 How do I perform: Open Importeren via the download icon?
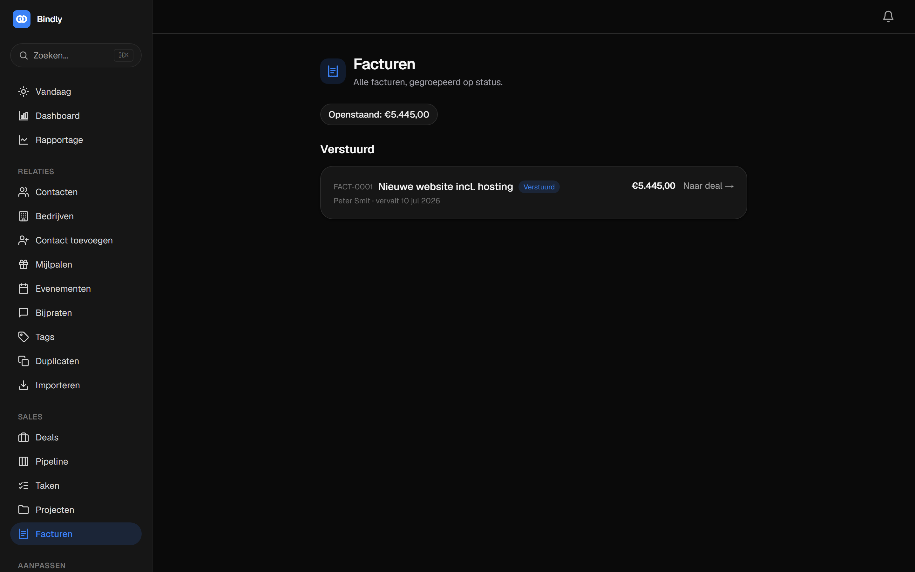click(x=24, y=385)
